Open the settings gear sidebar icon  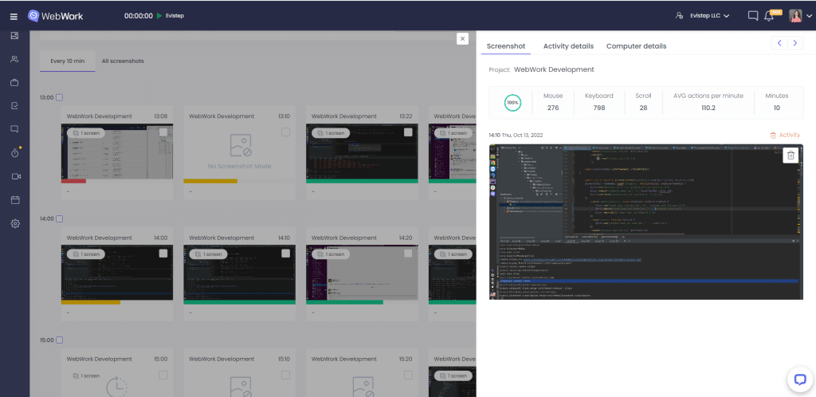click(15, 224)
